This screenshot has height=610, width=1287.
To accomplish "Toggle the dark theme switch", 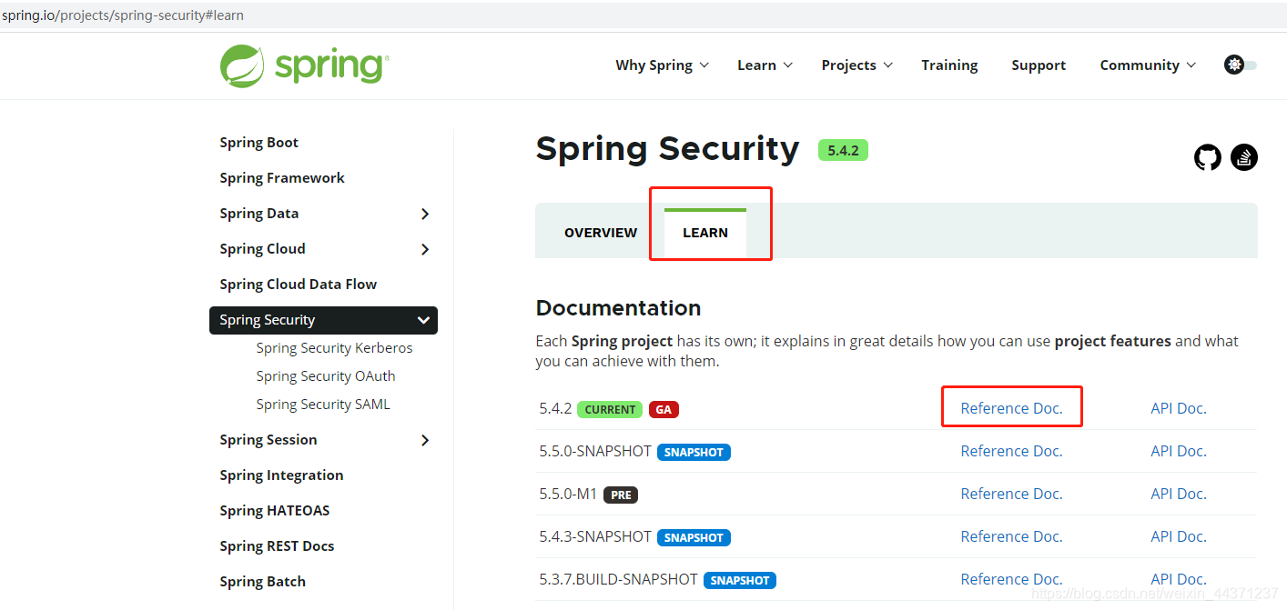I will 1252,65.
